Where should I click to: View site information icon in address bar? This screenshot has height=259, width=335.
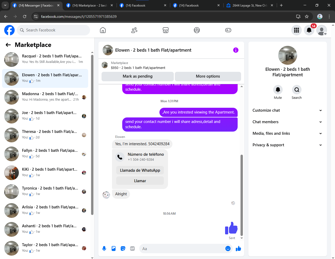pyautogui.click(x=36, y=17)
